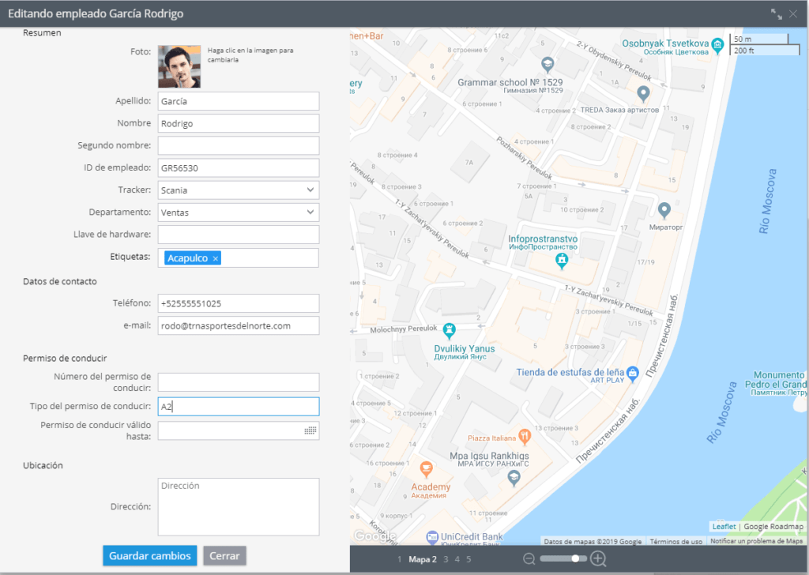
Task: Switch to map layer 3
Action: (446, 559)
